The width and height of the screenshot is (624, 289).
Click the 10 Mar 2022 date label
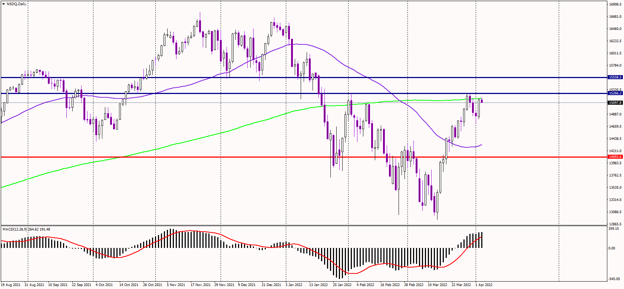point(438,285)
